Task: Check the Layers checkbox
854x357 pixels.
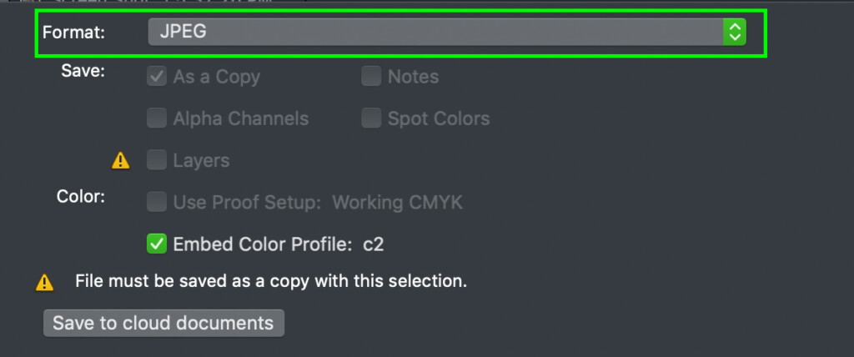Action: pos(157,160)
